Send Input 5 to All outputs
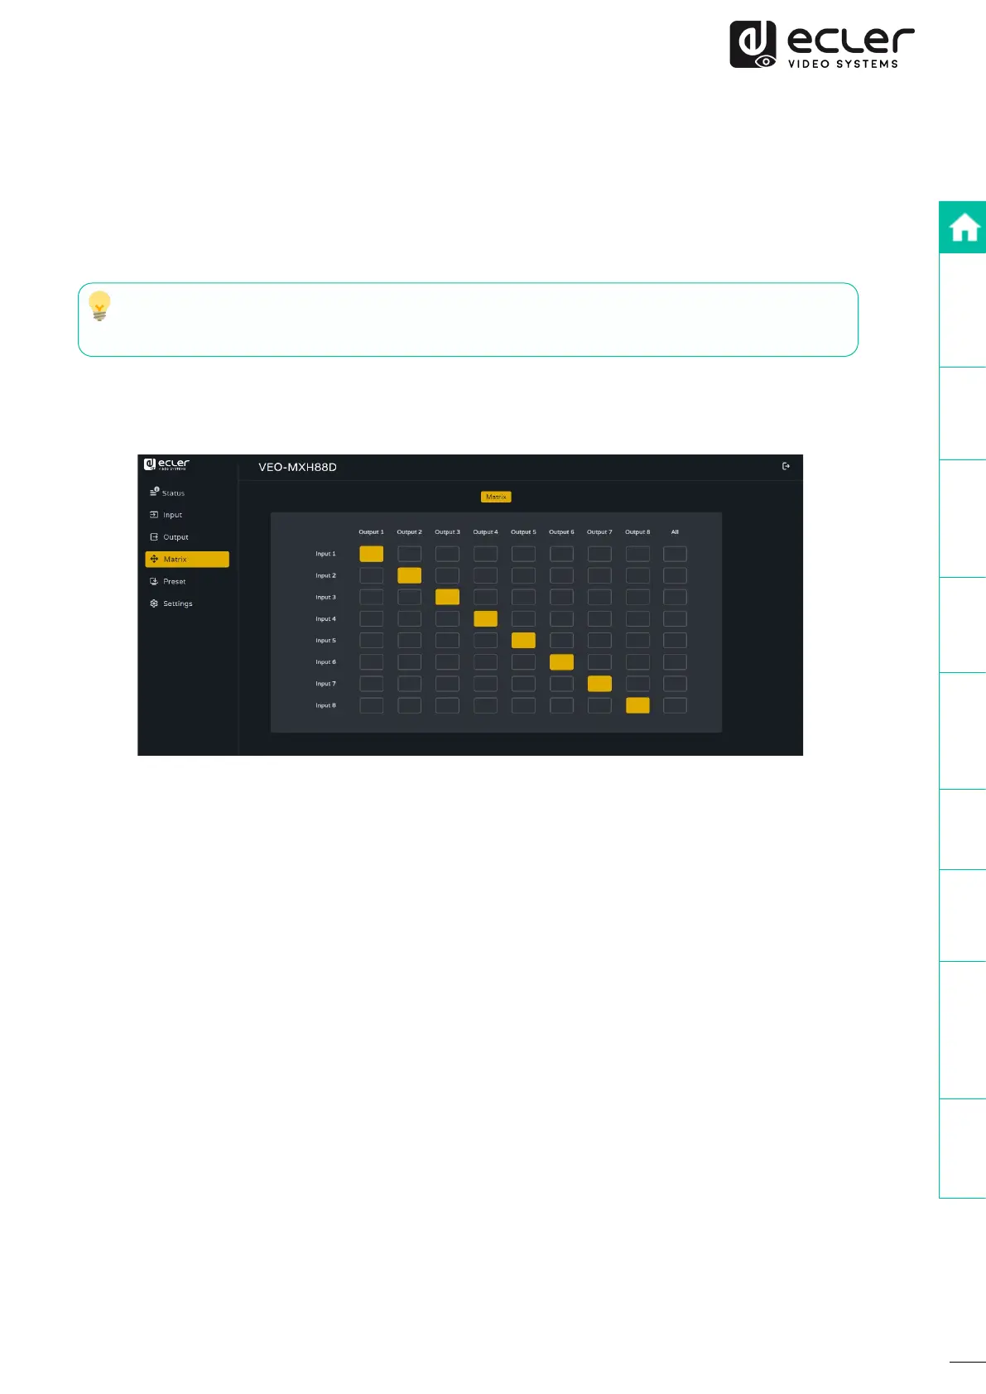 click(x=675, y=641)
